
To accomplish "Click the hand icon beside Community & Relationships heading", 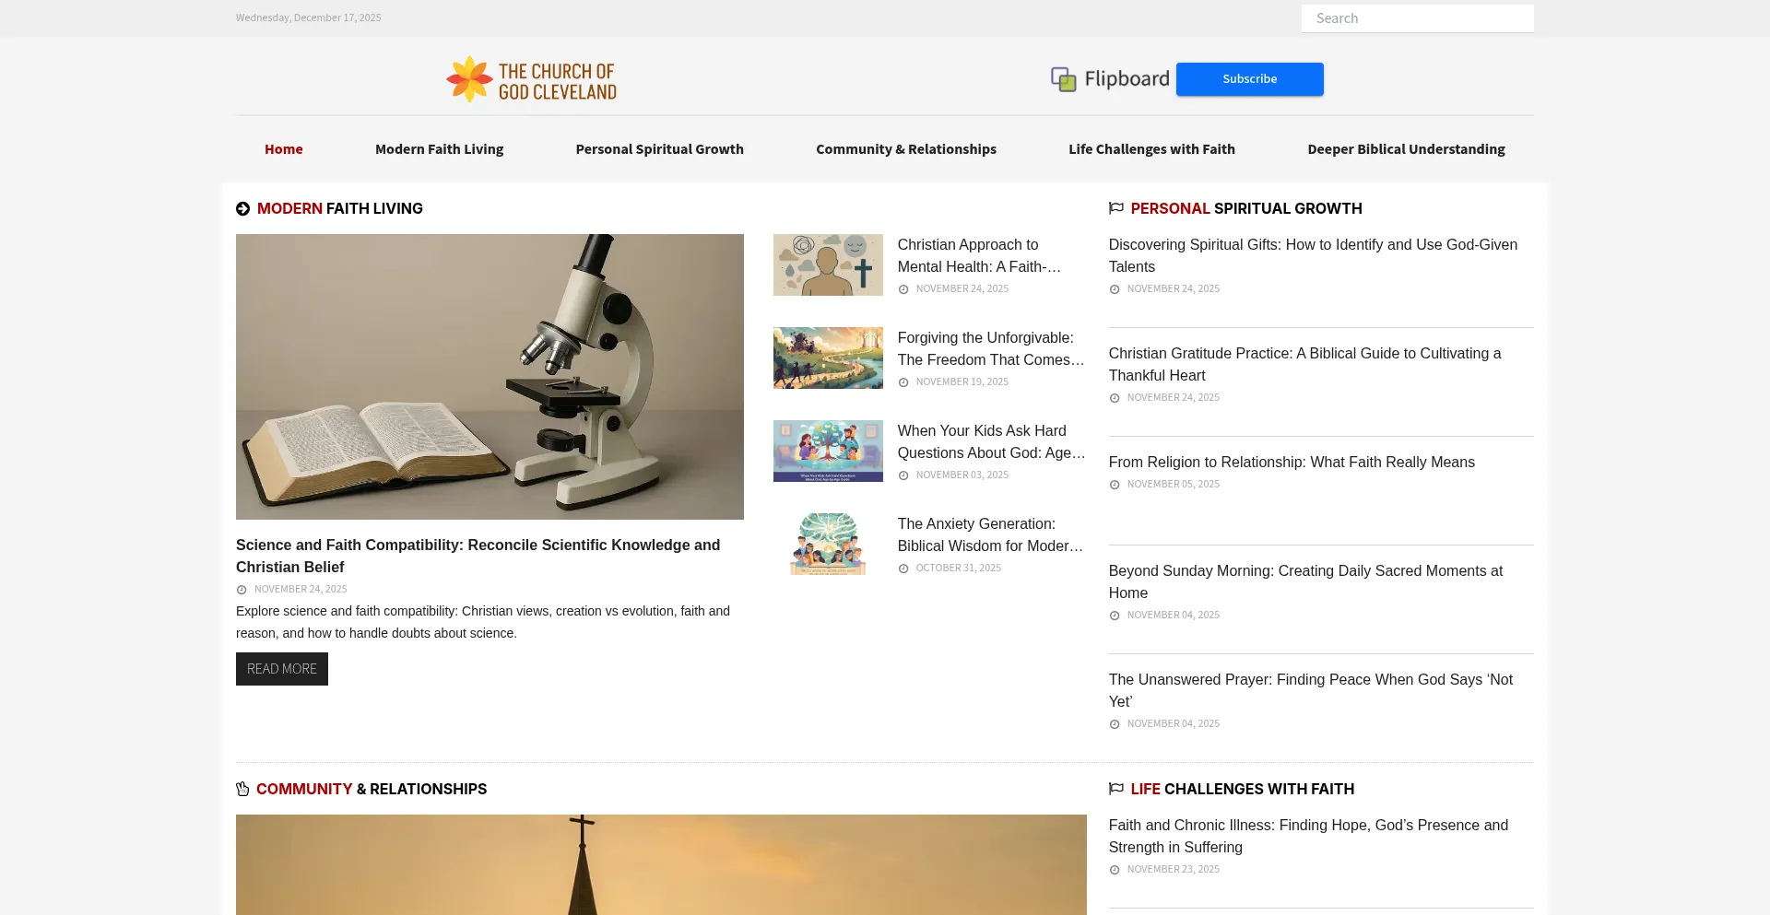I will pos(242,789).
